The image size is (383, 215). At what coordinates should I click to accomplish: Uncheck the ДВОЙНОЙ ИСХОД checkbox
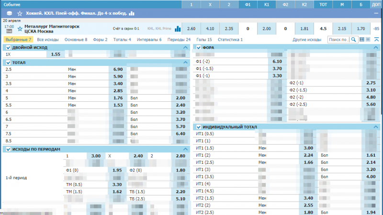point(8,48)
